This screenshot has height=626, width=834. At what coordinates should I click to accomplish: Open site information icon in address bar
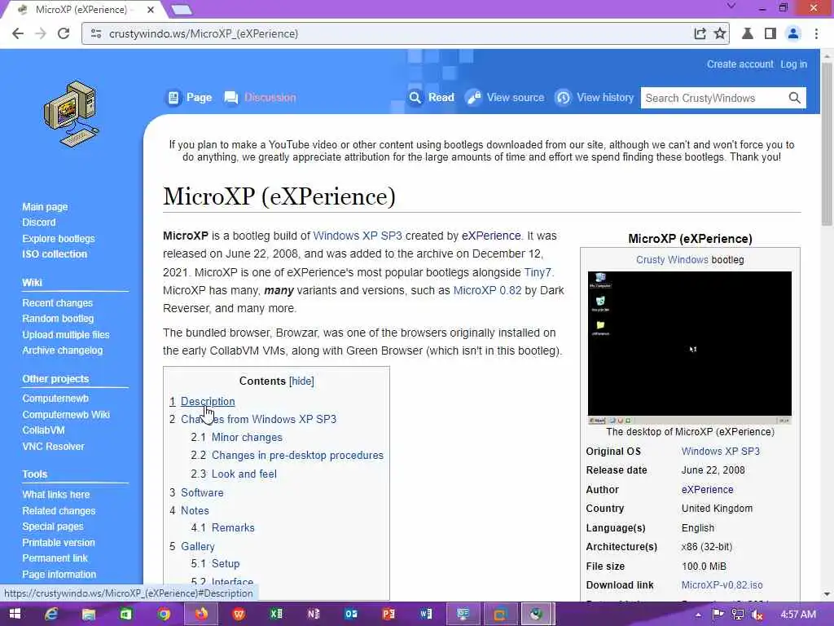[x=96, y=33]
